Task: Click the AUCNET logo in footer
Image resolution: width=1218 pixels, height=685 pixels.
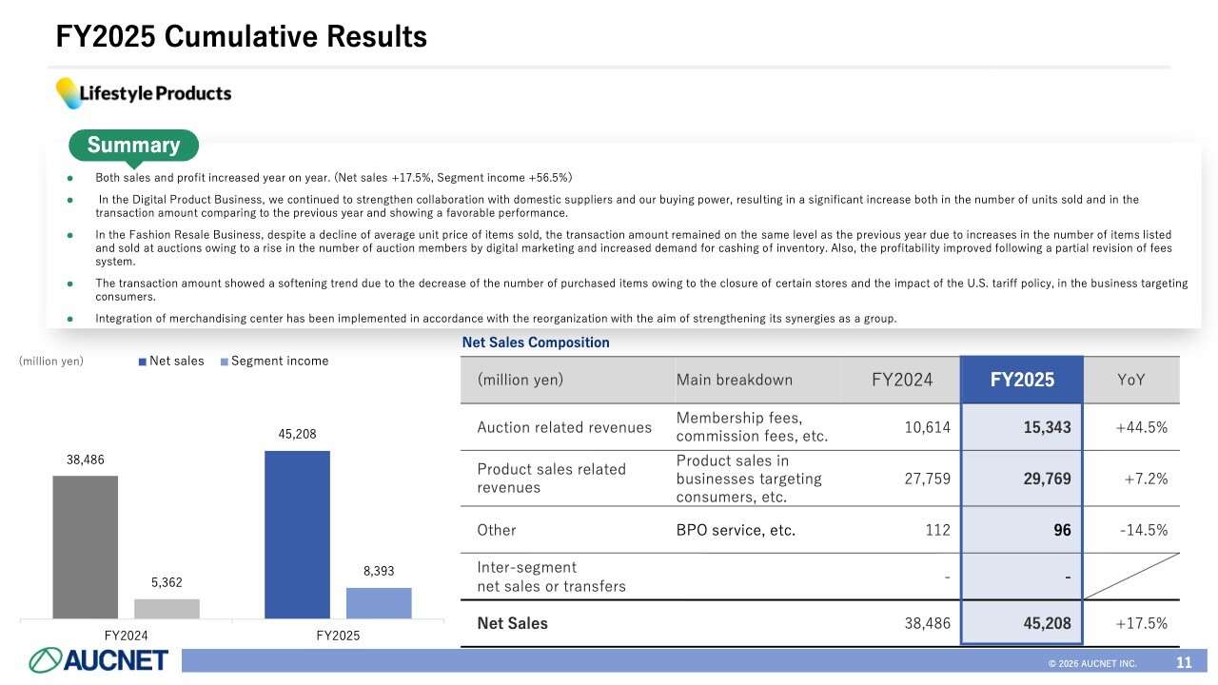Action: coord(99,659)
